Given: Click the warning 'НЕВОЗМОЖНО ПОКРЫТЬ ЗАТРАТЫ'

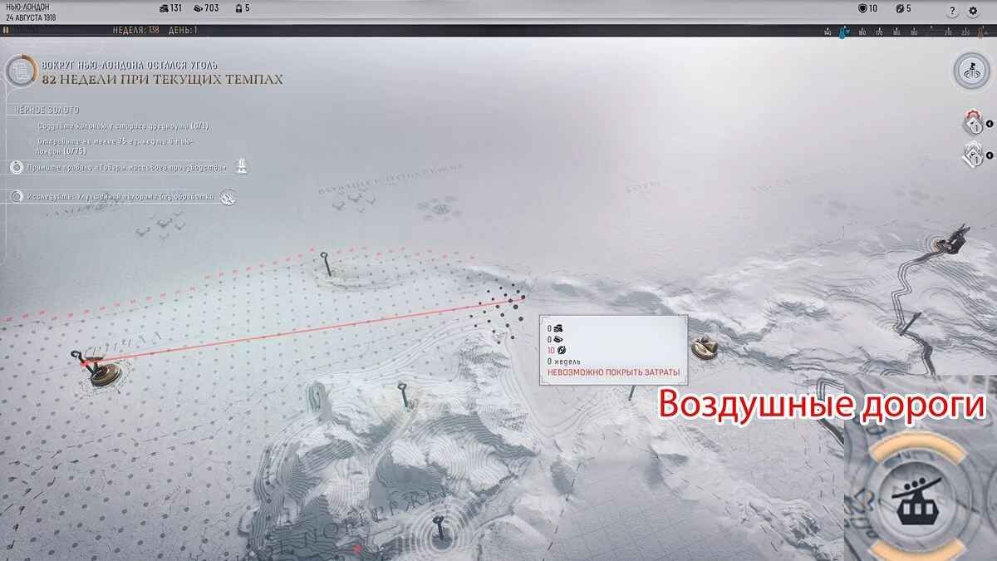Looking at the screenshot, I should pyautogui.click(x=613, y=372).
